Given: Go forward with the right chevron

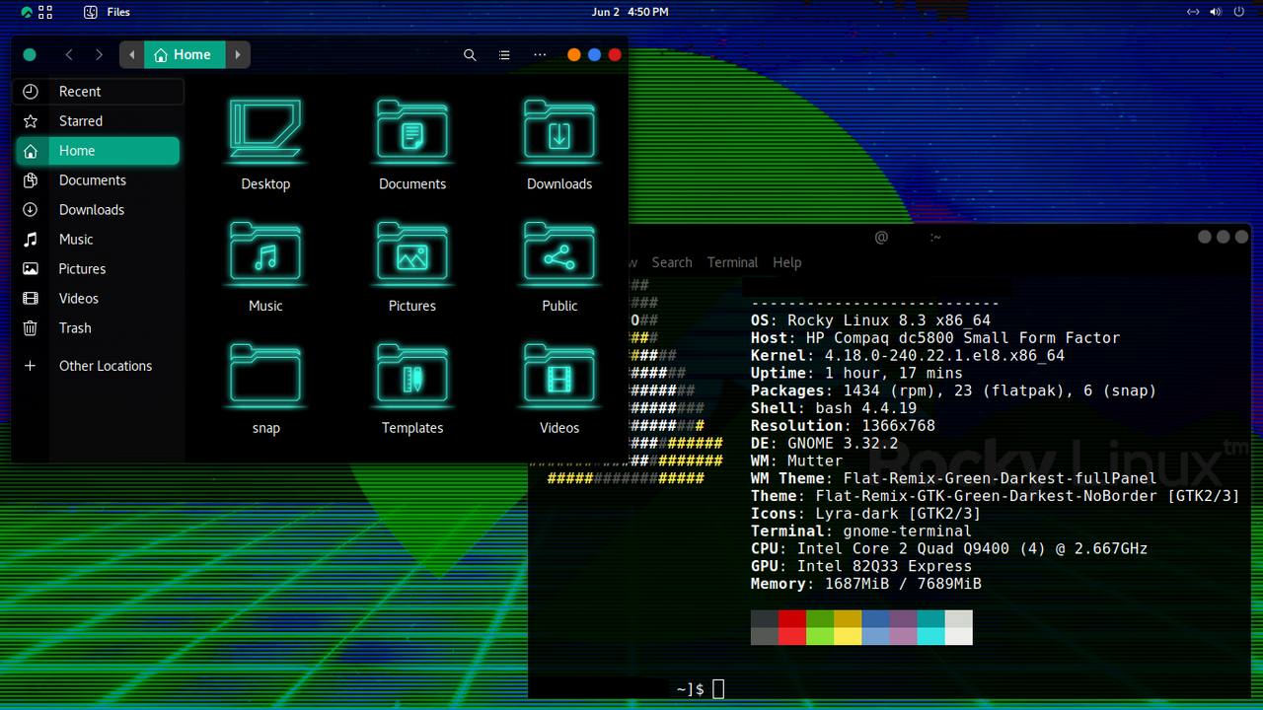Looking at the screenshot, I should click(99, 55).
